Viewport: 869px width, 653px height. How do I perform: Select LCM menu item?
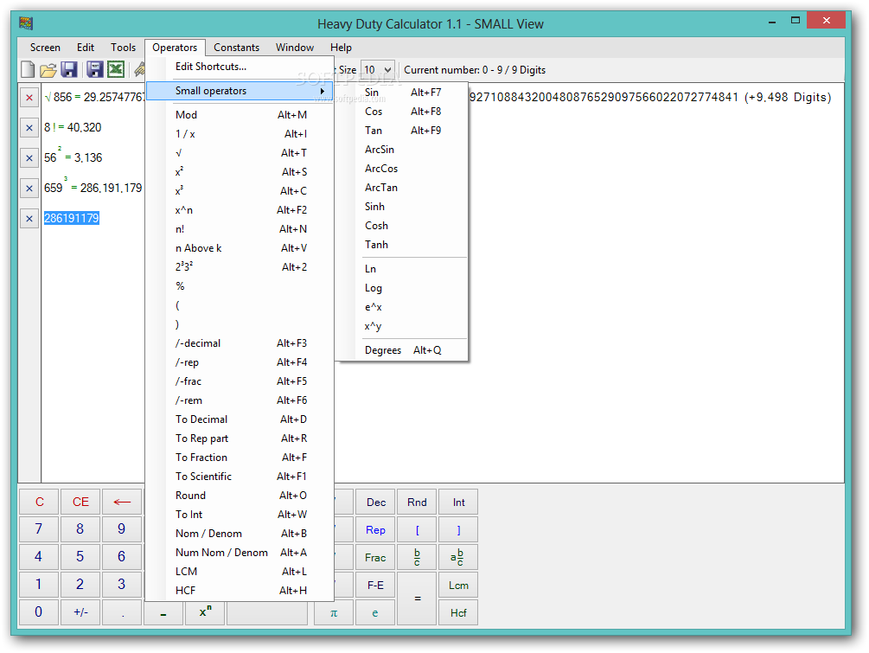[x=240, y=572]
